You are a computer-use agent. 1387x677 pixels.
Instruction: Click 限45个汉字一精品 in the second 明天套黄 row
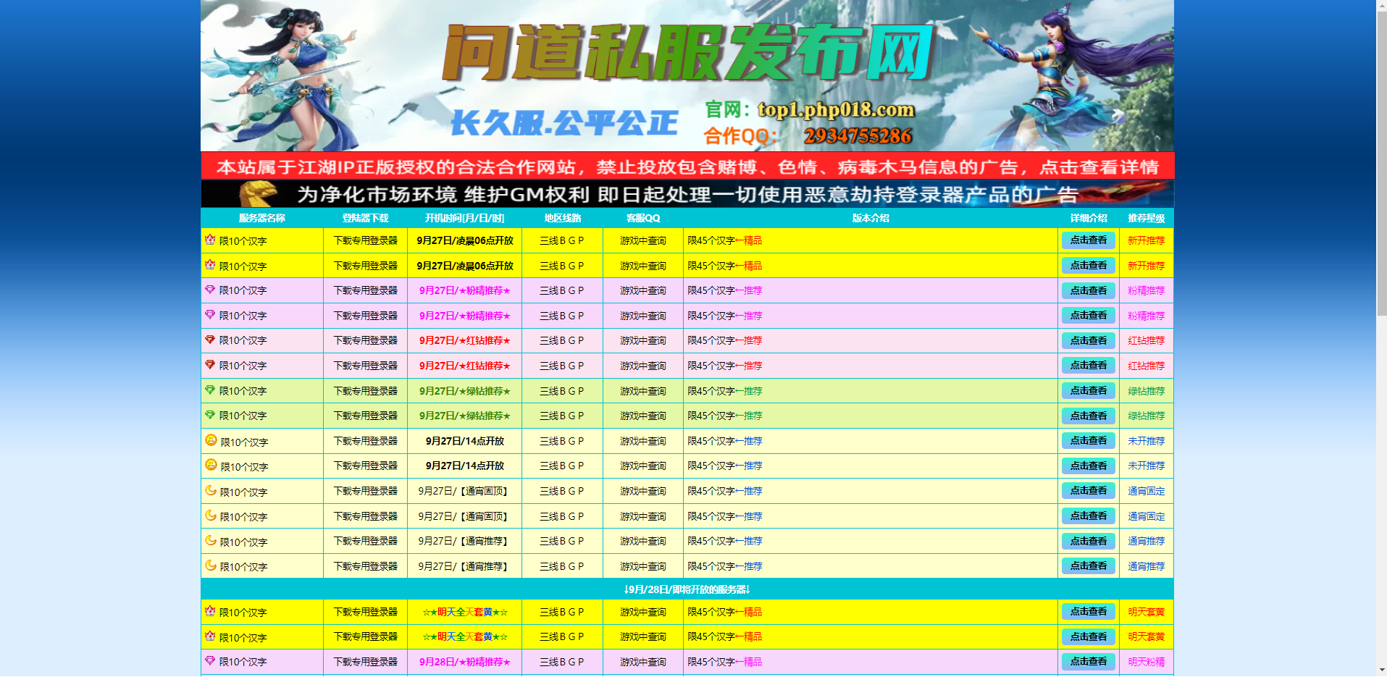[x=725, y=636]
